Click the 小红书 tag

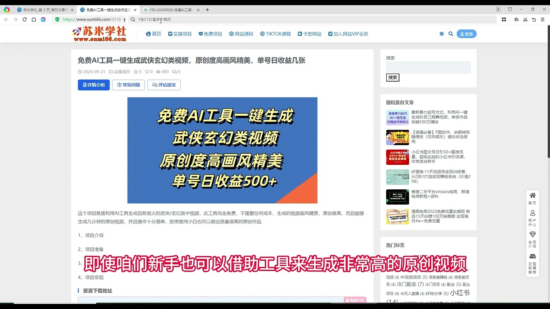click(460, 293)
